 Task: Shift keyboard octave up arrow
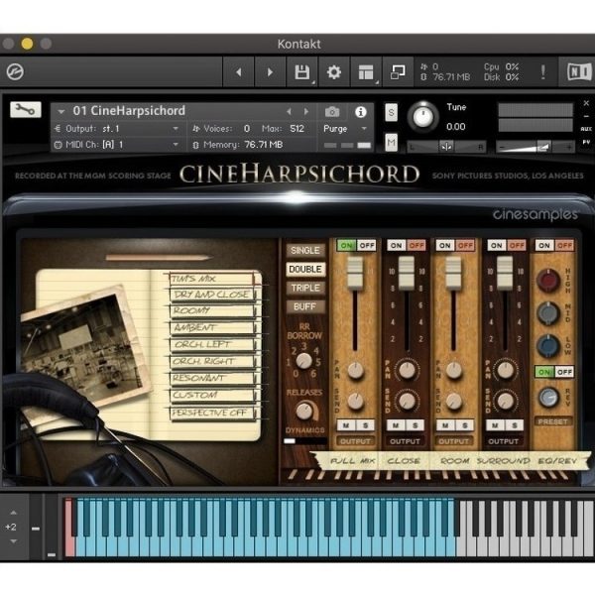point(13,513)
